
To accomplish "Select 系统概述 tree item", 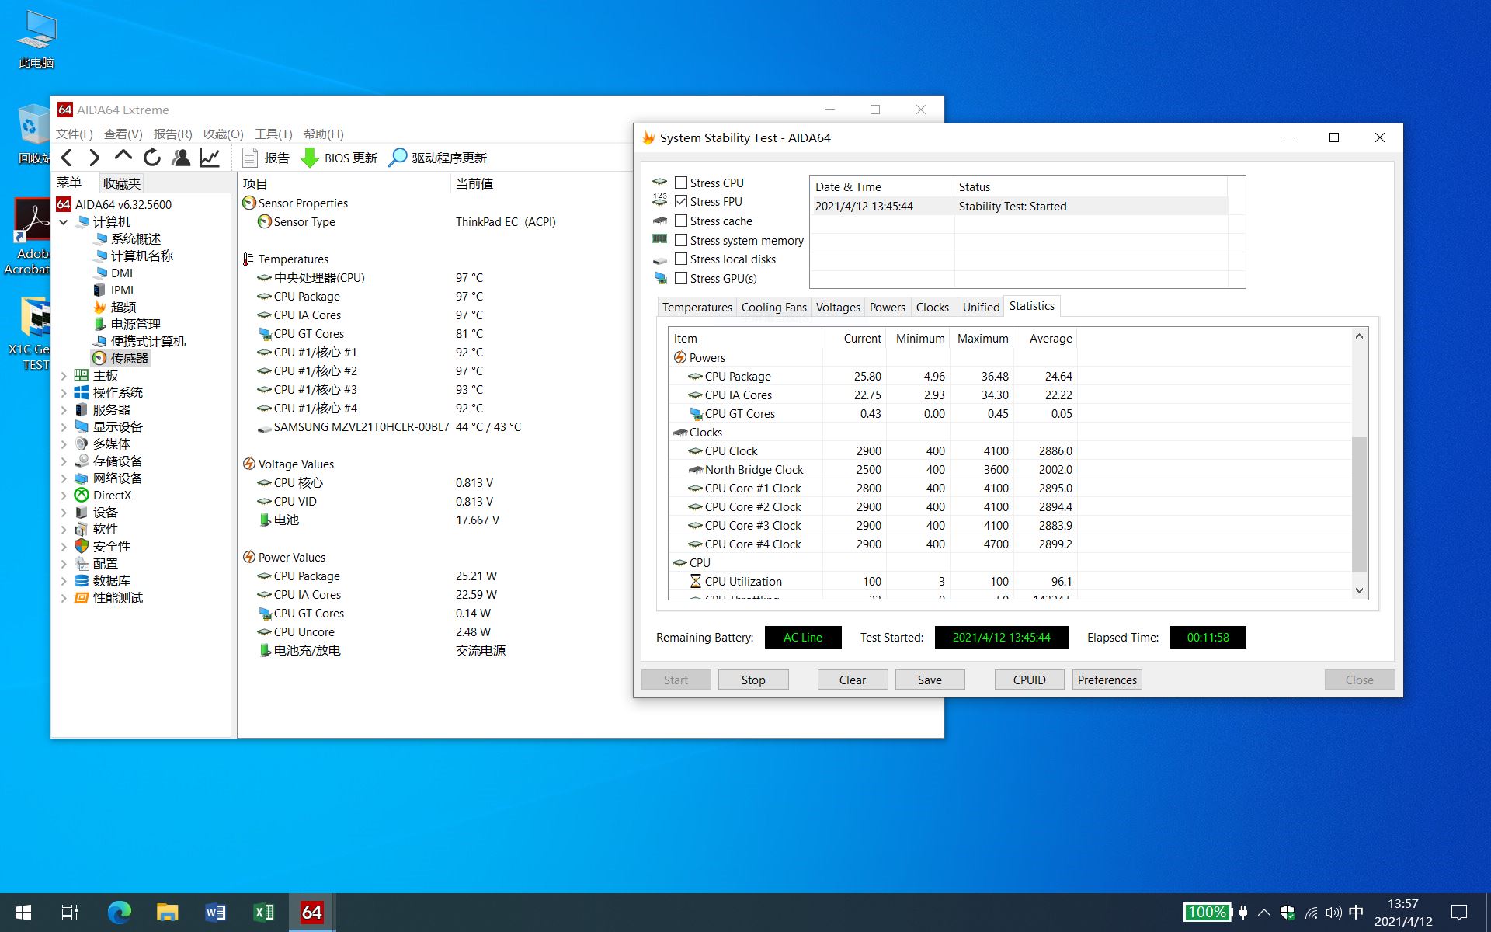I will [x=127, y=238].
